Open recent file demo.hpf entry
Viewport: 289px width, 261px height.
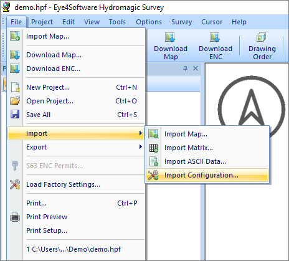tap(76, 249)
